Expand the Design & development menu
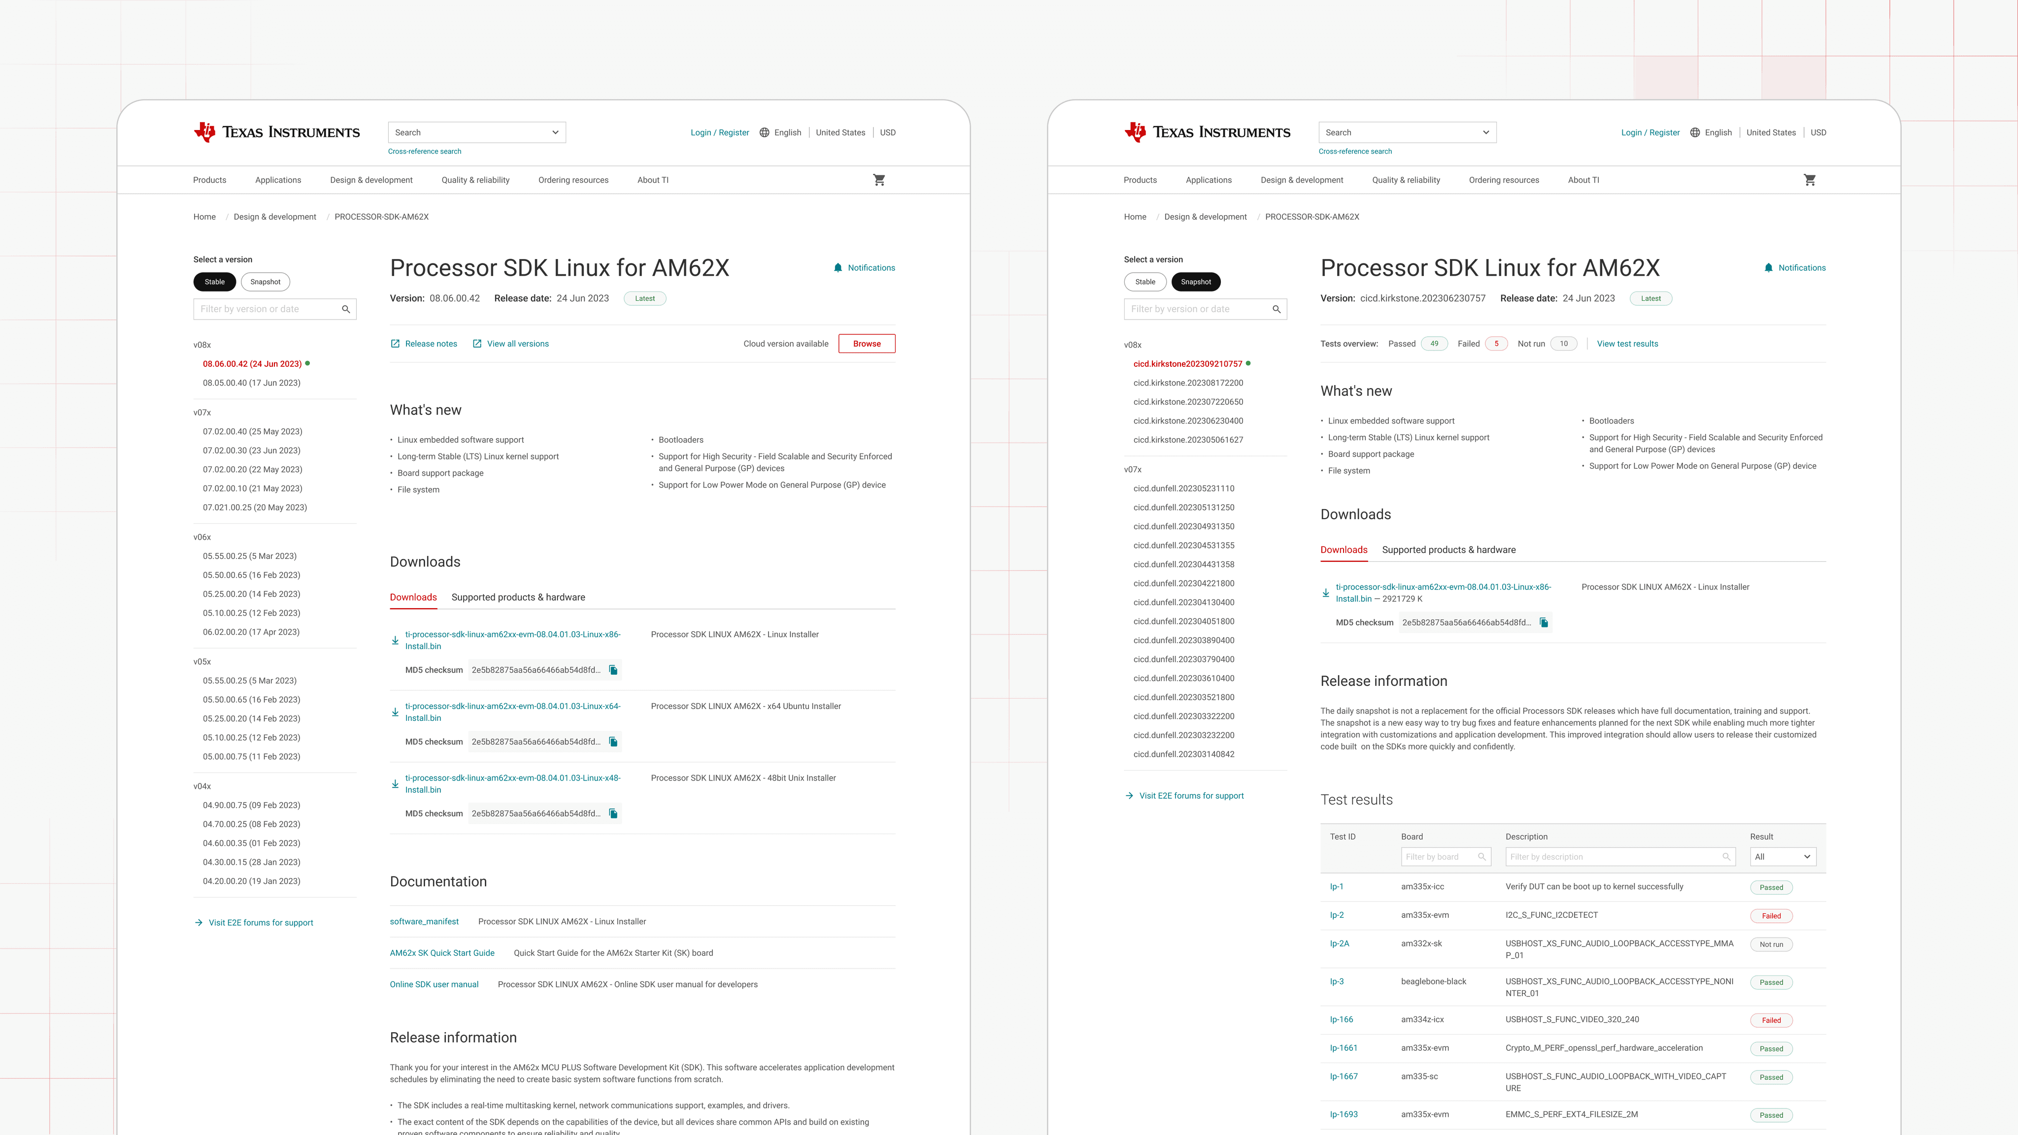 point(370,179)
